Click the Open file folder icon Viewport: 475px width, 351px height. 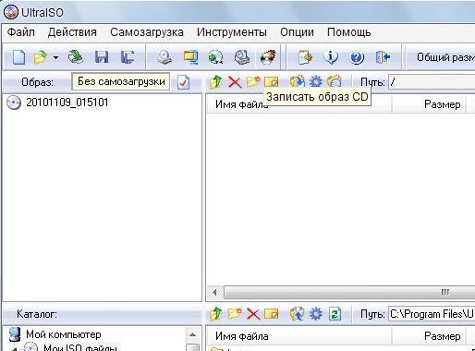[x=41, y=57]
